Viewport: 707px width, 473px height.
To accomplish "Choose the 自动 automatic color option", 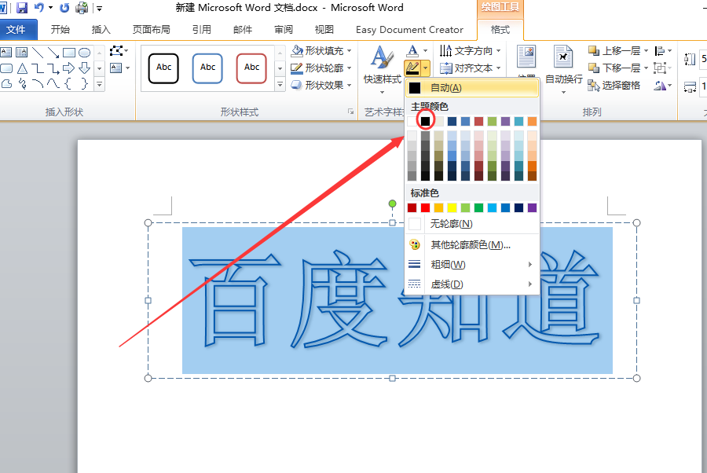I will [472, 87].
